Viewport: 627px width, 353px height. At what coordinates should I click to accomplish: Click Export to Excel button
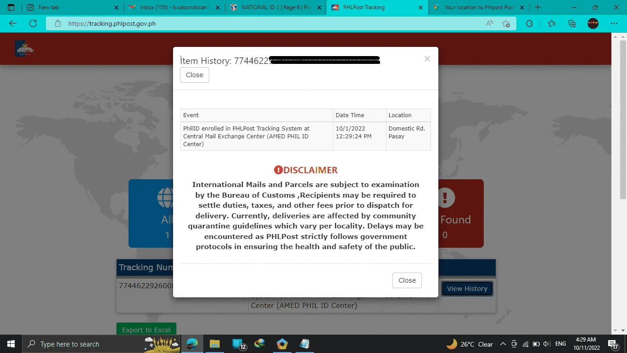(146, 330)
